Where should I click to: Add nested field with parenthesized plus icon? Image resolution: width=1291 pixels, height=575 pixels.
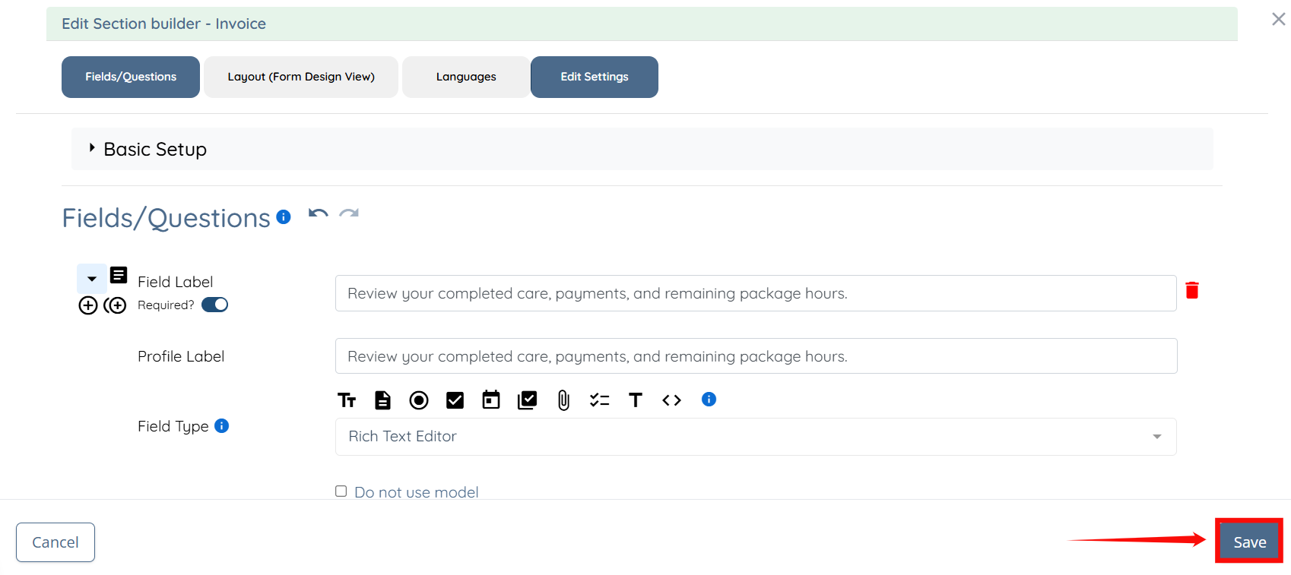coord(115,305)
